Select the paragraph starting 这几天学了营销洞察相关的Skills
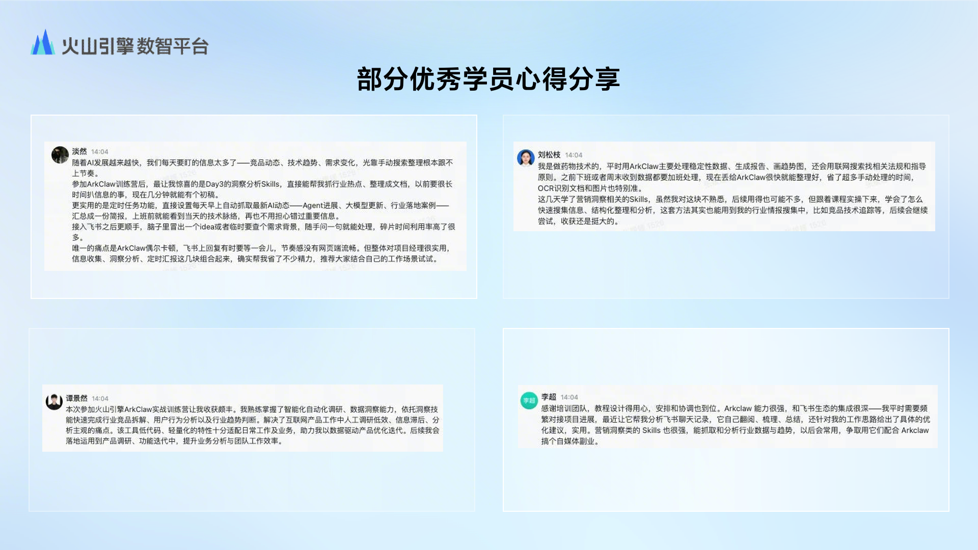 pos(733,210)
